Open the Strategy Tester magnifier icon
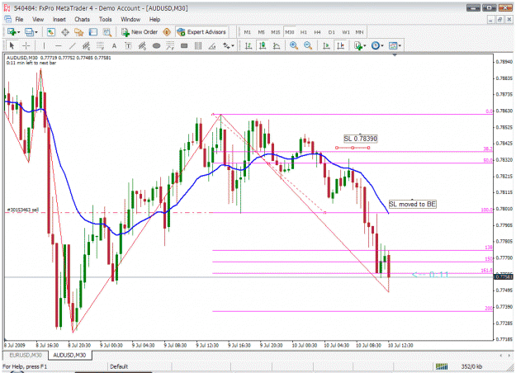The width and height of the screenshot is (516, 373). pyautogui.click(x=107, y=32)
